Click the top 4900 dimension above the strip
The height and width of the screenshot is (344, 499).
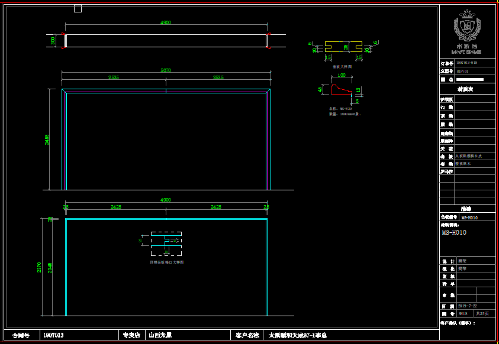coord(166,22)
